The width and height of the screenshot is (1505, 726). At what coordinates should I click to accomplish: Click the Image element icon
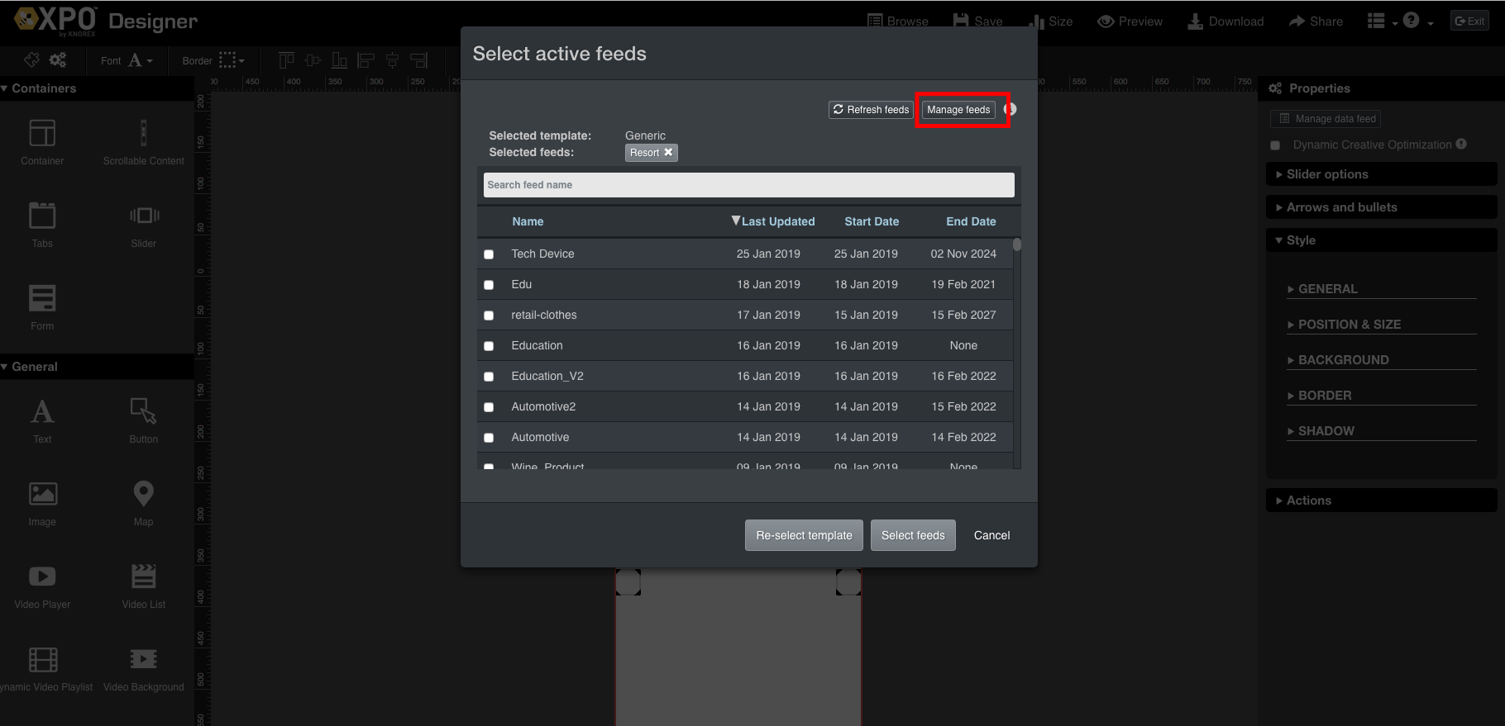point(42,494)
